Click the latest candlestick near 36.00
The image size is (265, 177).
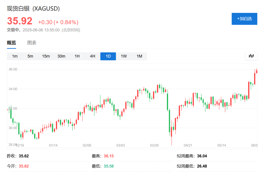pyautogui.click(x=256, y=72)
